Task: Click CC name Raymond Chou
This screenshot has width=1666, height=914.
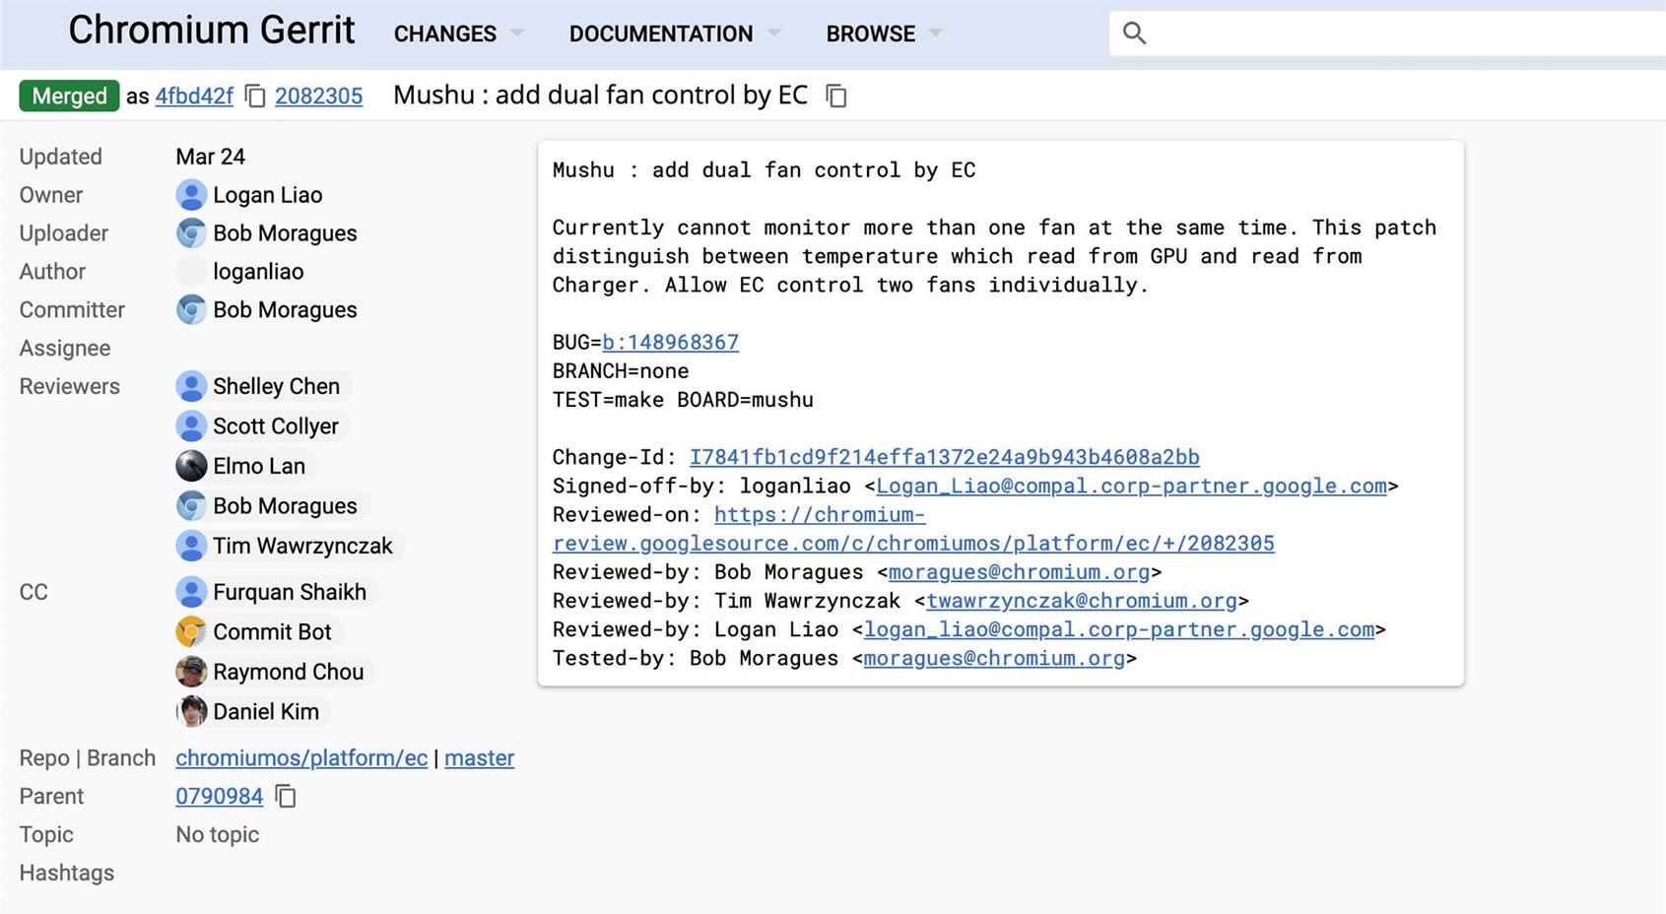Action: [289, 672]
